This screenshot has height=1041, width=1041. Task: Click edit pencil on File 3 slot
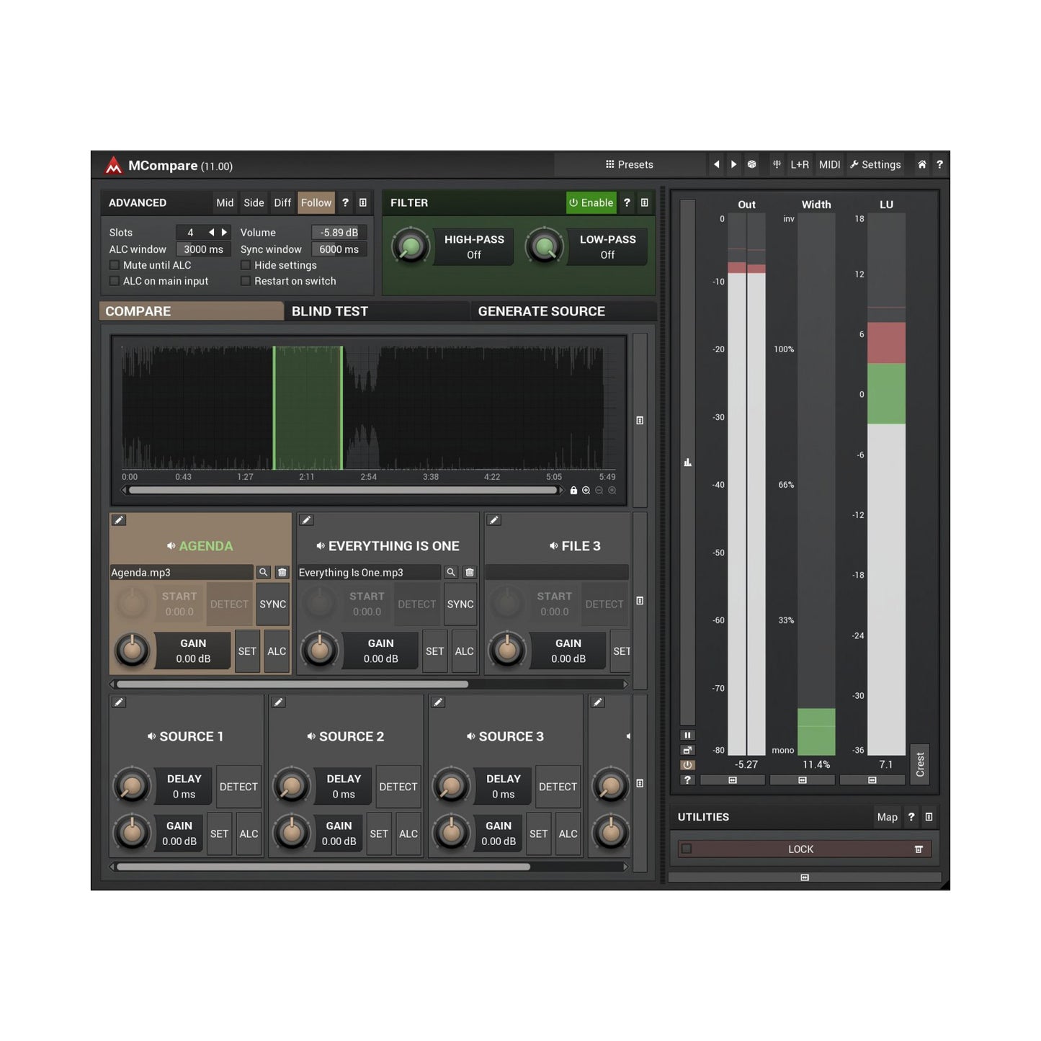[493, 520]
